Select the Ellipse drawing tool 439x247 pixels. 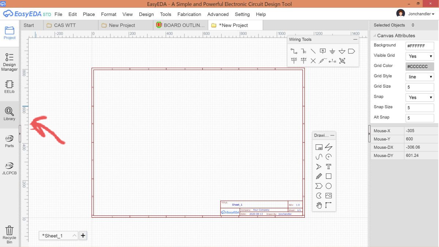[329, 186]
